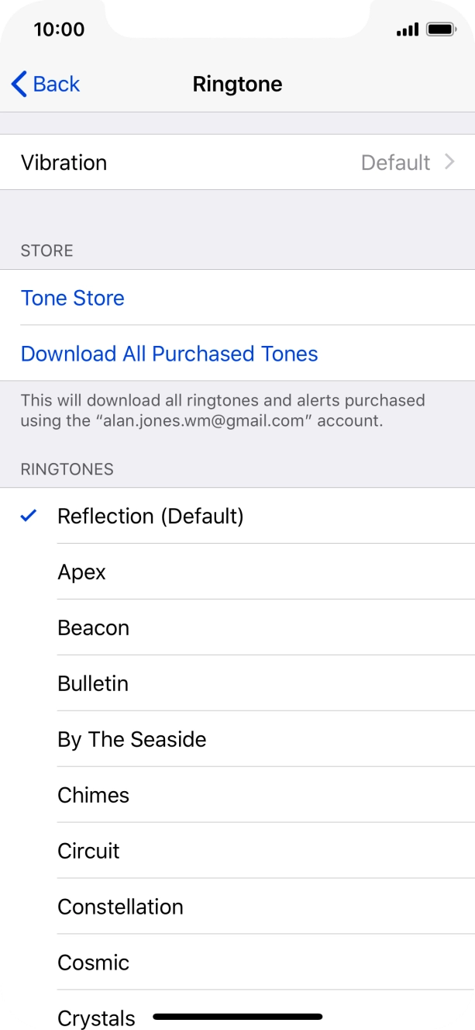475x1030 pixels.
Task: Tap the back chevron icon
Action: pos(19,84)
